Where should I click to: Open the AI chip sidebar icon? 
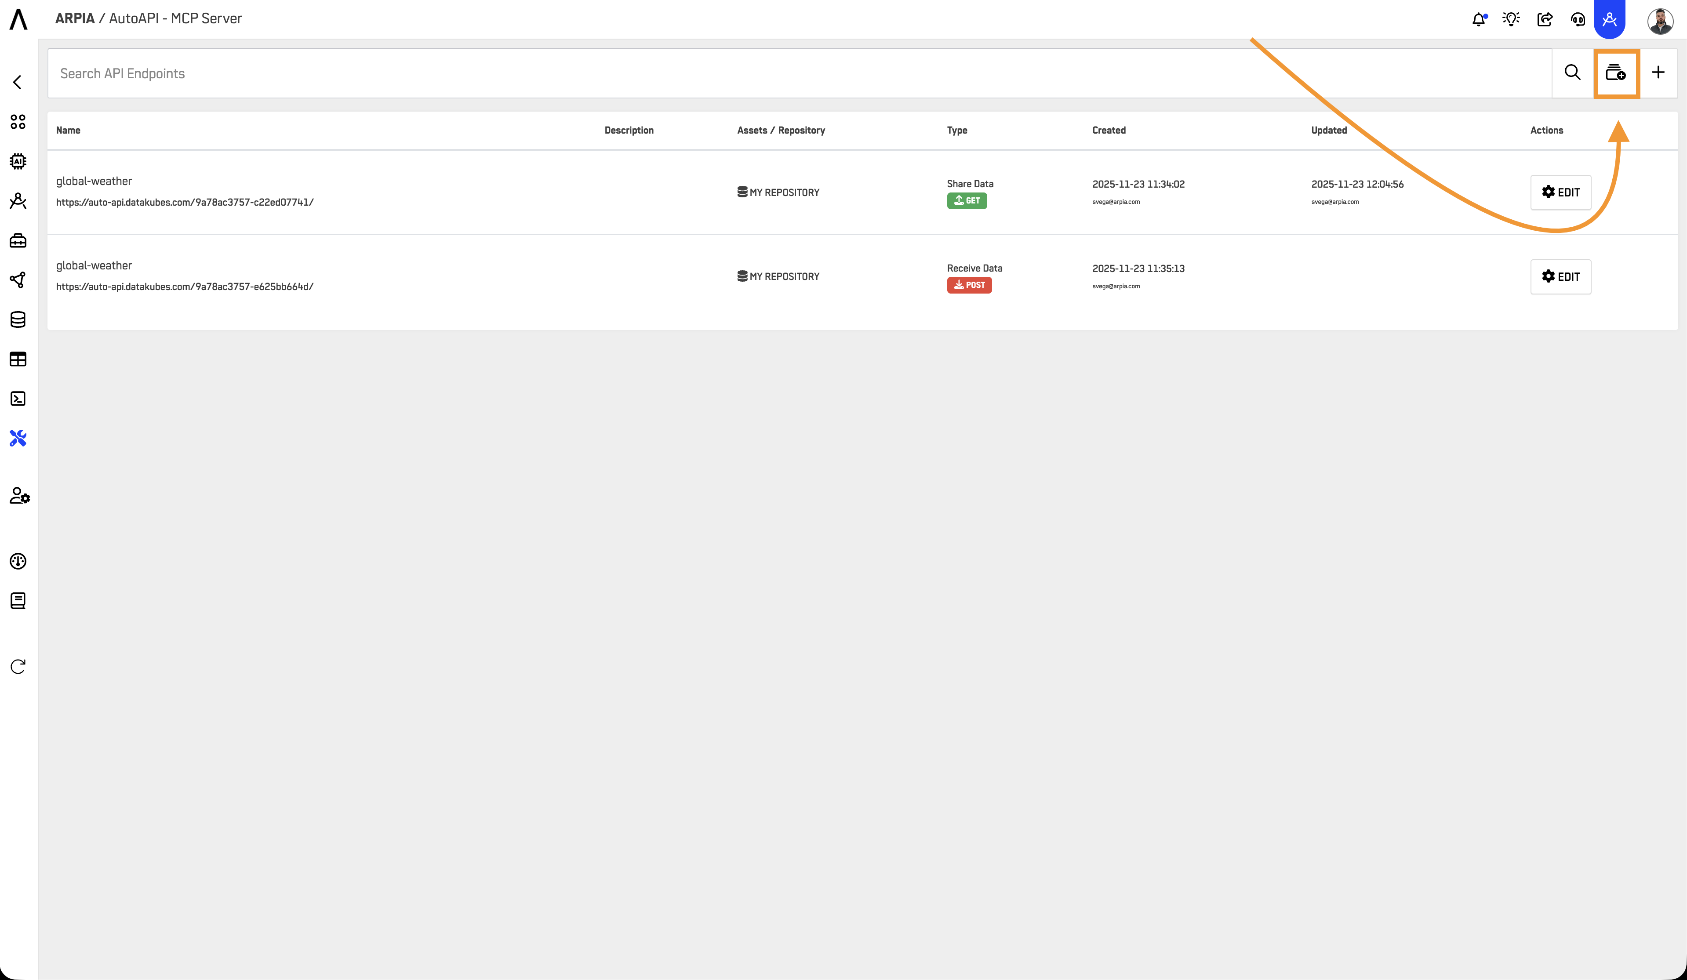[x=18, y=161]
